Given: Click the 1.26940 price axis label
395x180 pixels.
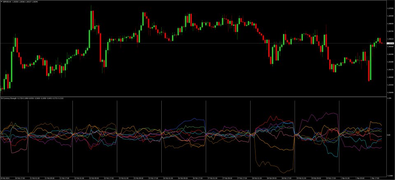Looking at the screenshot, I should click(x=390, y=16).
